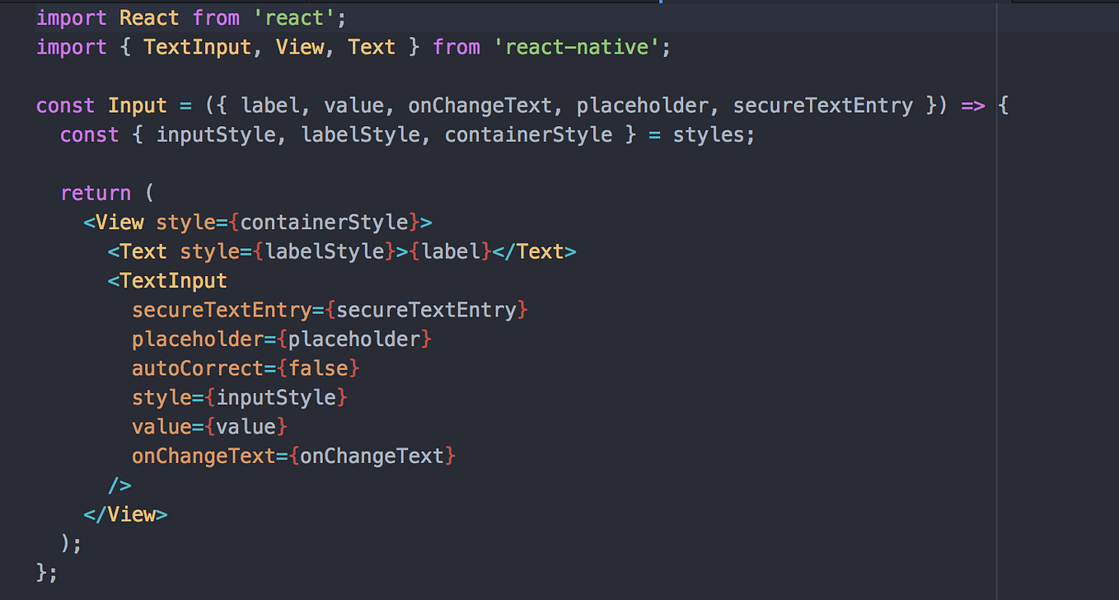Select the placeholder prop on TextInput
The image size is (1119, 600).
199,339
